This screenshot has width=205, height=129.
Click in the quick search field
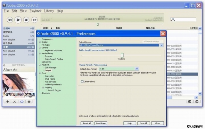[x=185, y=19]
